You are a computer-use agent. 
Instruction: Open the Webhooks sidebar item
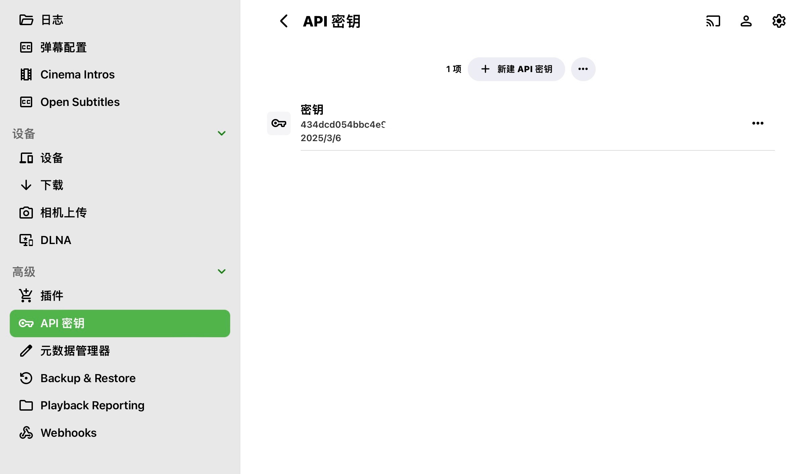click(68, 433)
